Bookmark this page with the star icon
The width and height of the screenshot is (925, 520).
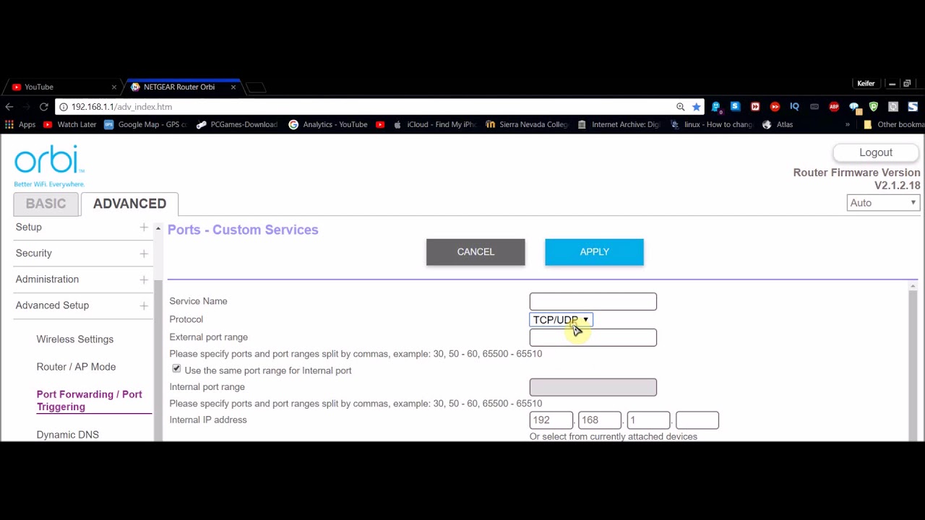click(697, 107)
